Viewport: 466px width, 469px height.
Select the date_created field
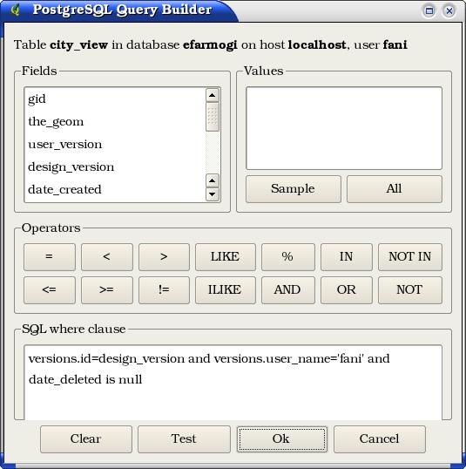coord(115,189)
